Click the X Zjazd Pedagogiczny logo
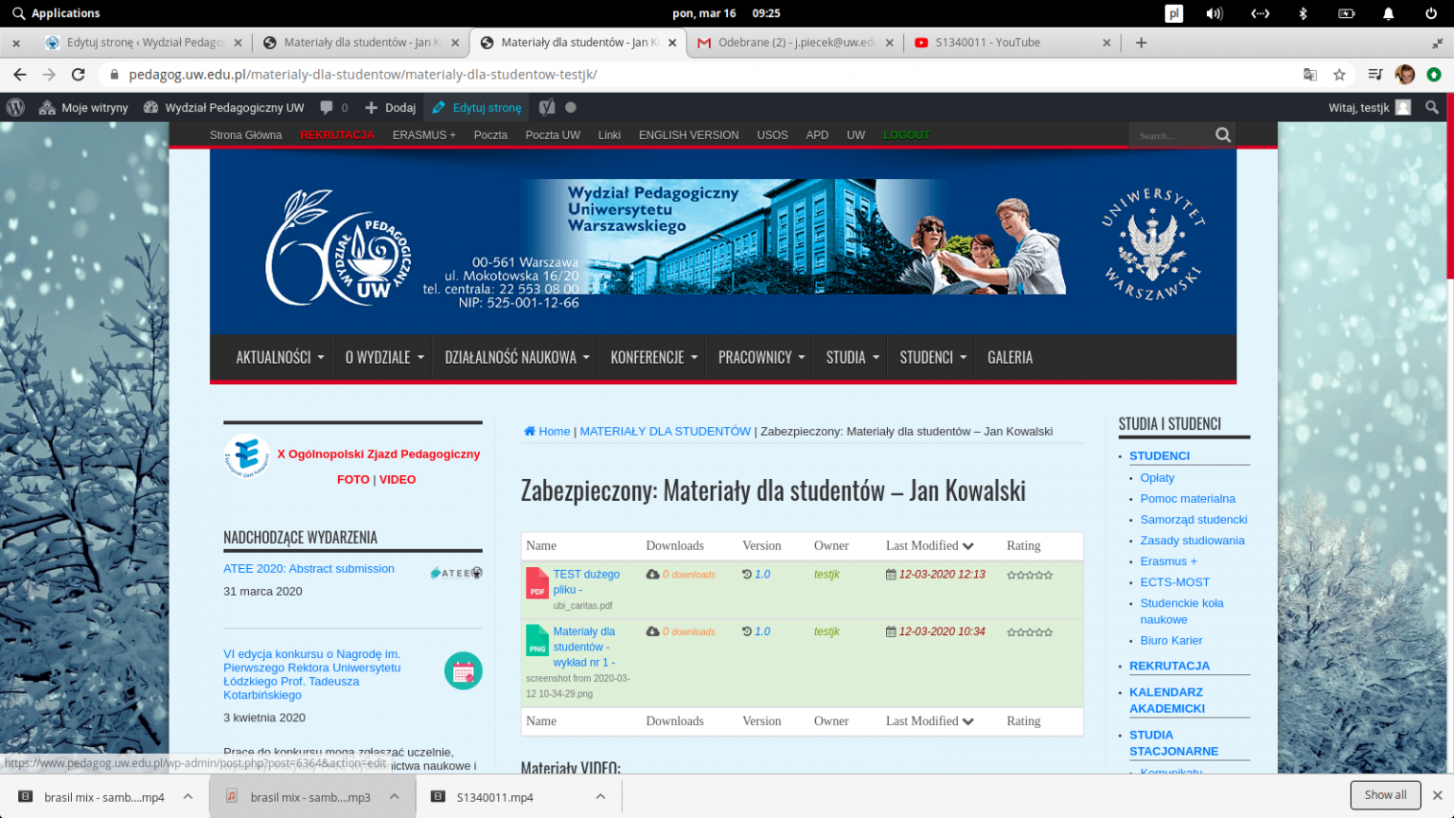The width and height of the screenshot is (1454, 818). pyautogui.click(x=247, y=456)
